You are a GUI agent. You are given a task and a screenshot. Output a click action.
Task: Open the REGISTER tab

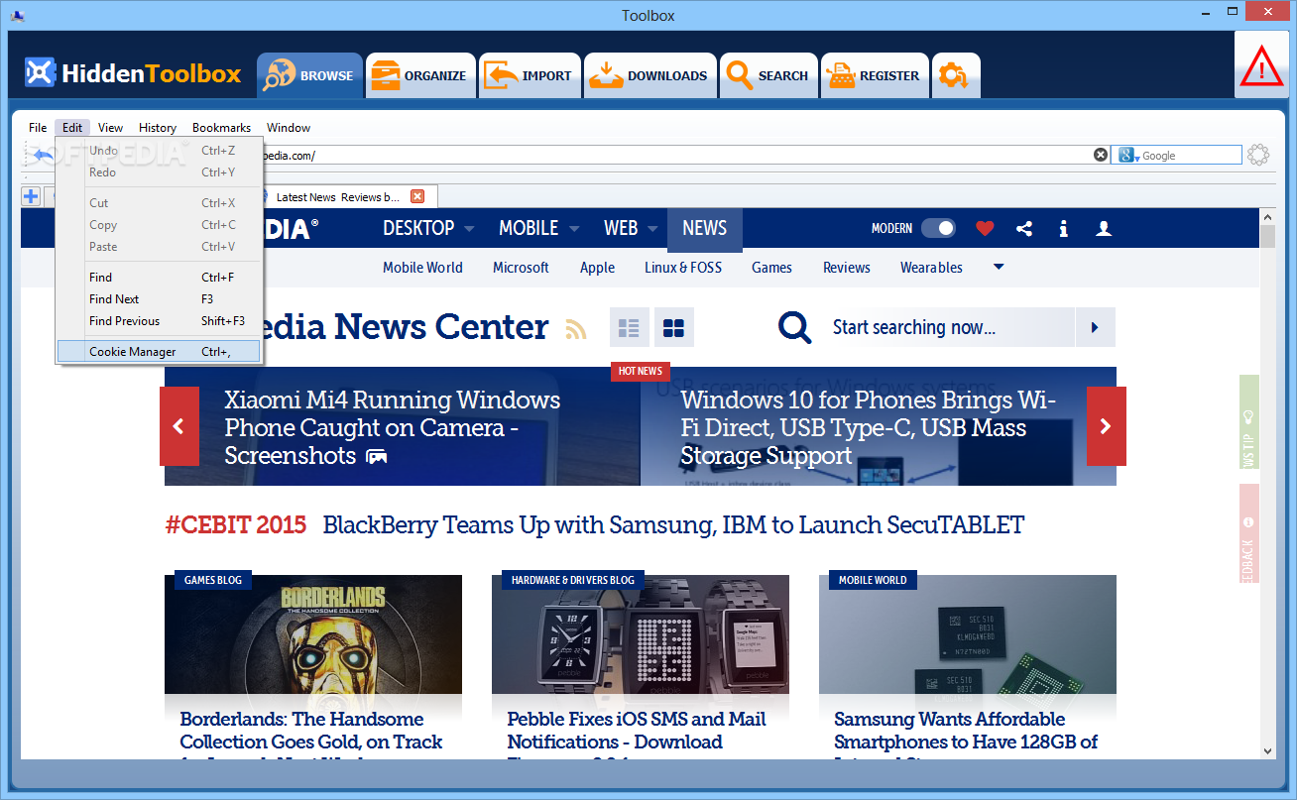875,75
